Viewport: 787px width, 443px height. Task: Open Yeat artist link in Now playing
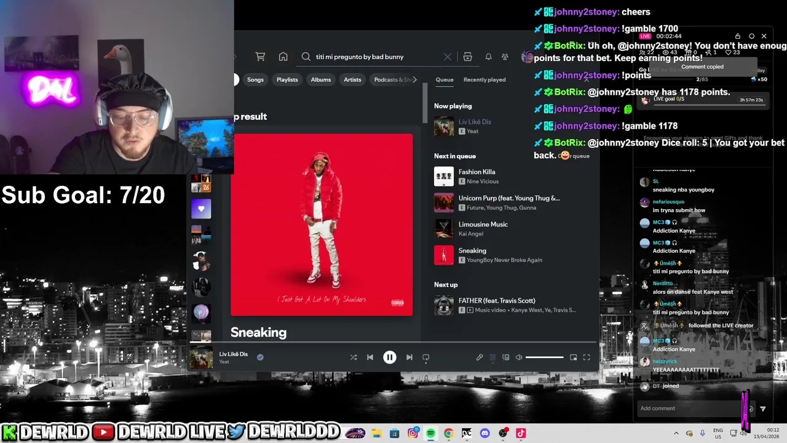[x=473, y=131]
